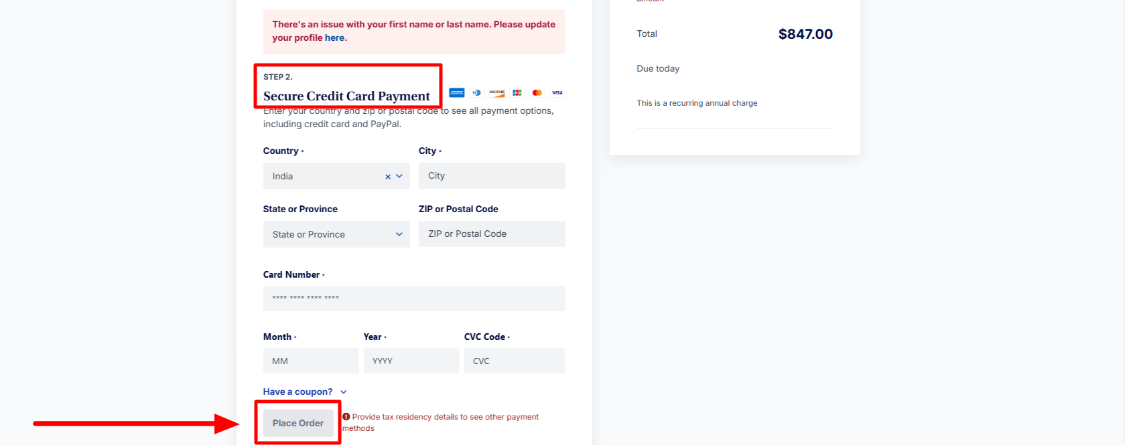Click into the Card Number field
1125x445 pixels.
click(414, 298)
